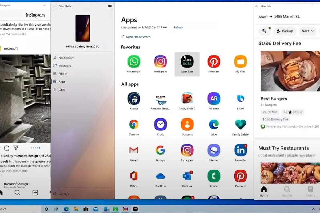
Task: Open the filters icon in Uber Eats
Action: (x=265, y=31)
